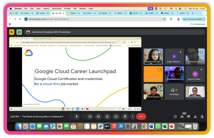Reload the Meet page
214x138 pixels.
click(20, 19)
